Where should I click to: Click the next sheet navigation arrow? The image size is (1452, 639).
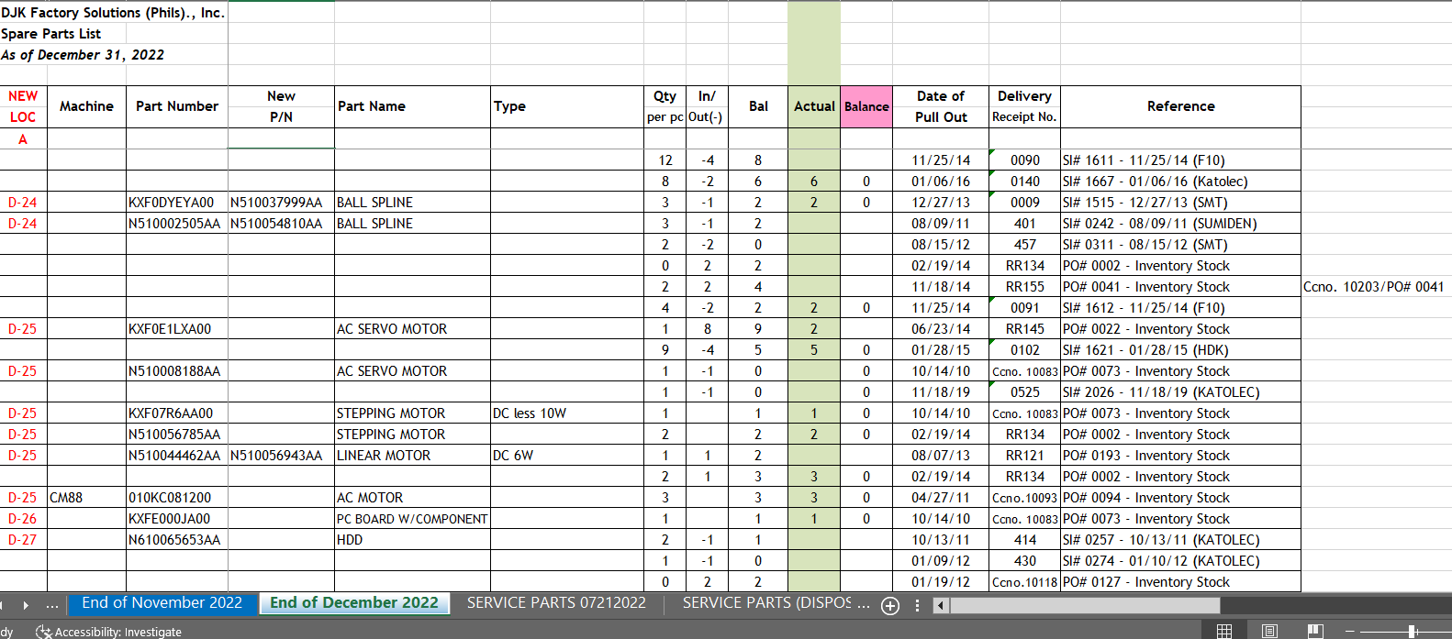point(26,605)
